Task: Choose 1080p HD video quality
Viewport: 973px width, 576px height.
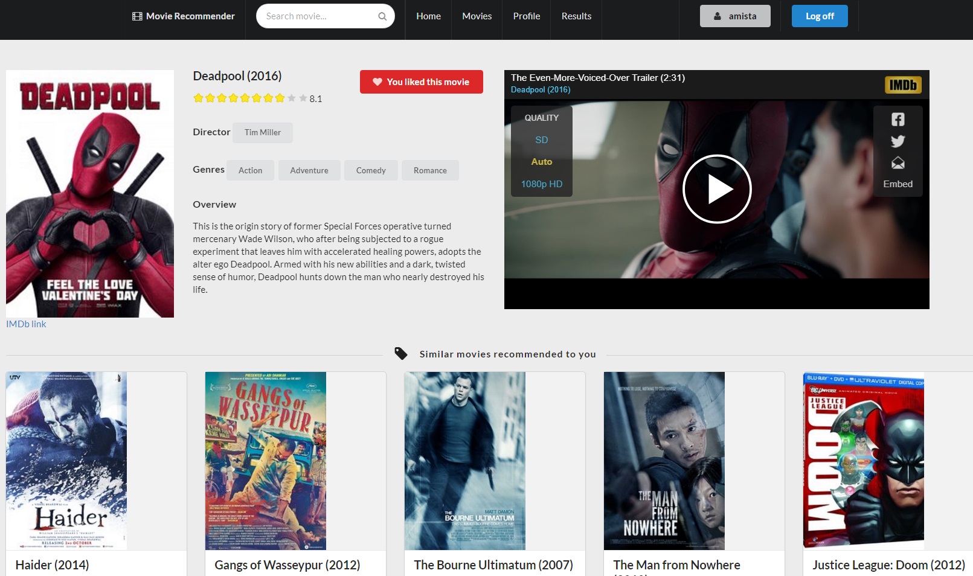Action: 542,184
